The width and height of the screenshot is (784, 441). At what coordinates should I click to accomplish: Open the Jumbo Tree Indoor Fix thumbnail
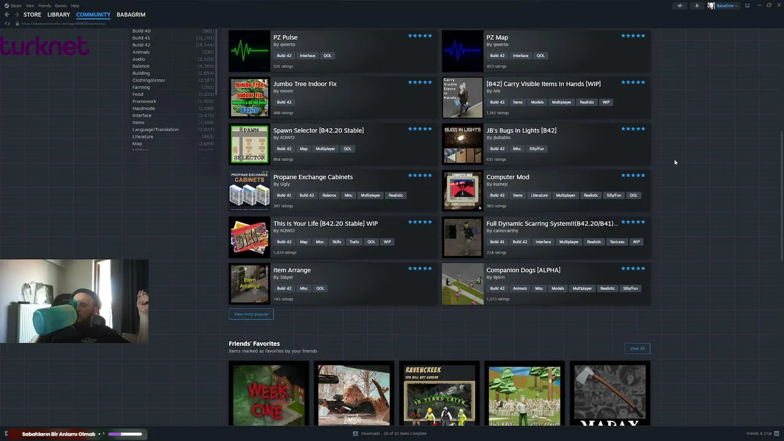pyautogui.click(x=249, y=97)
